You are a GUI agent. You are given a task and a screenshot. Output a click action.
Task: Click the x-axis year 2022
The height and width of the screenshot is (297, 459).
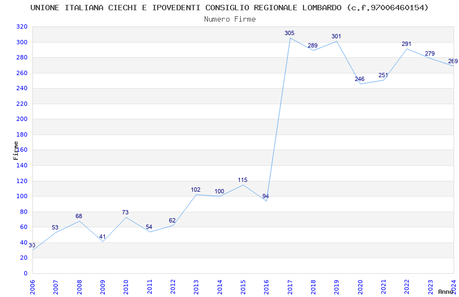407,287
